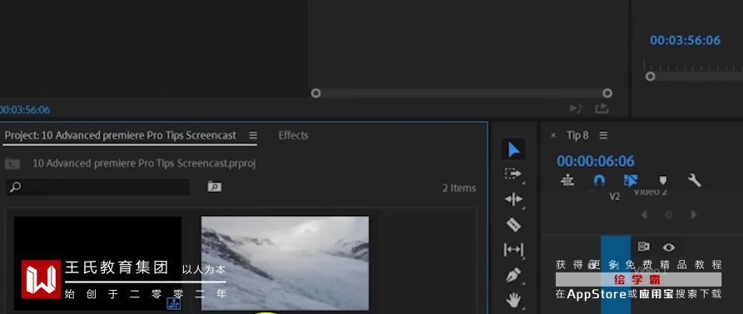The width and height of the screenshot is (743, 314).
Task: Go to previous keyframe on Video 2
Action: point(644,214)
